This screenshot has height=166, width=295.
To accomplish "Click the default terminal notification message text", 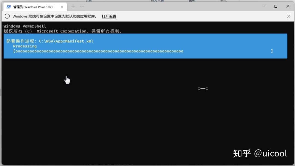I will [x=55, y=16].
